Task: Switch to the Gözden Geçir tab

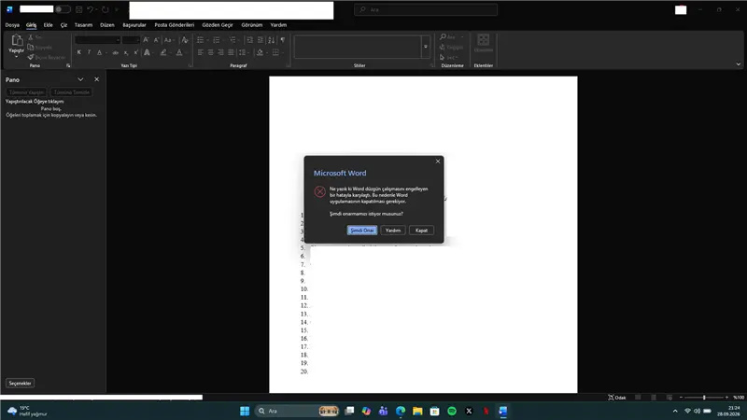Action: [x=218, y=25]
